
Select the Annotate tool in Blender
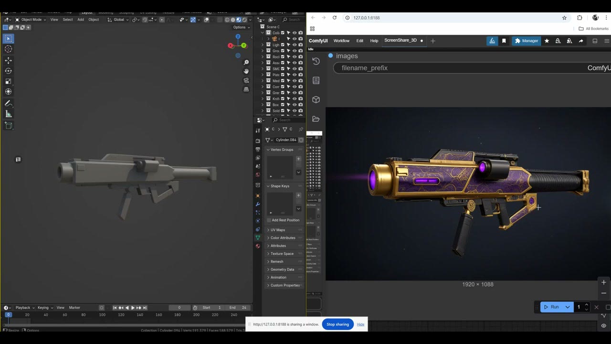(x=9, y=103)
